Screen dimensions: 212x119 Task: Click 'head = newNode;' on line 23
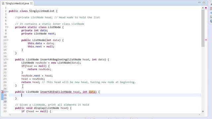pos(33,79)
